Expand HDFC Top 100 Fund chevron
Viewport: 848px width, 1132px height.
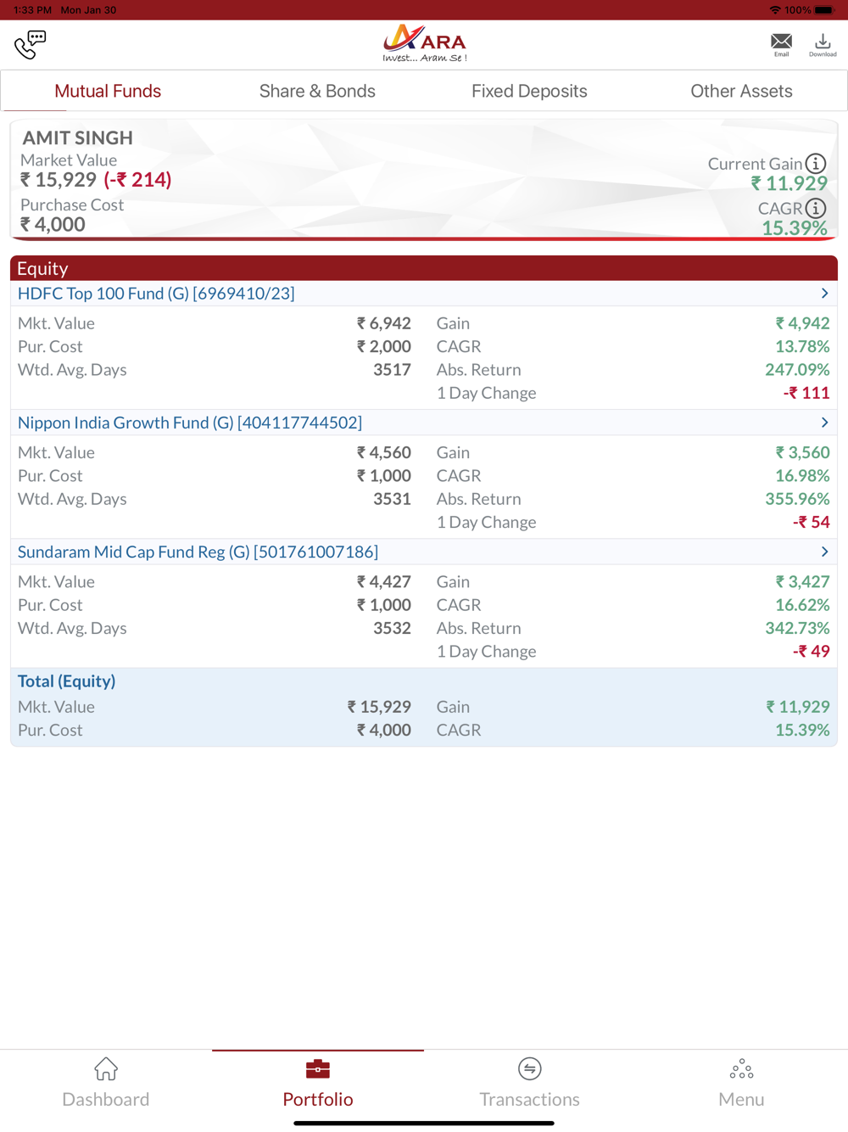point(824,293)
